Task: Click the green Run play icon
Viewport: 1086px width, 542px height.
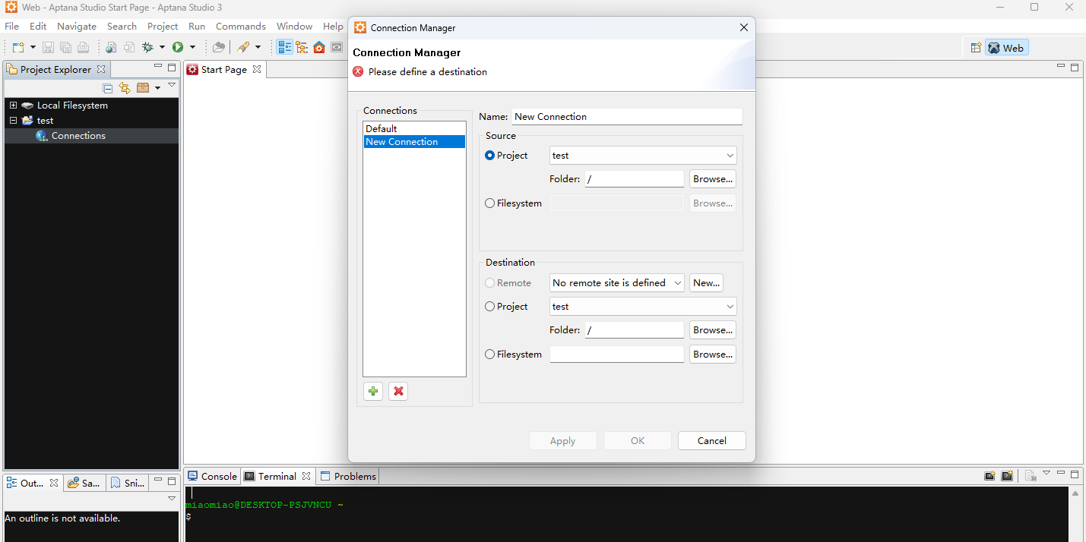Action: (x=178, y=47)
